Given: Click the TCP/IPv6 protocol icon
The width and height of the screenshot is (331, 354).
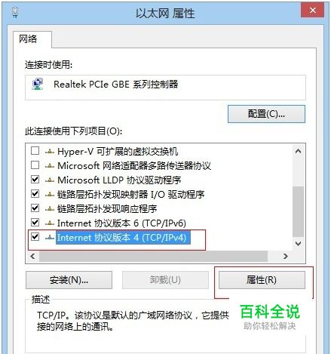Looking at the screenshot, I should point(50,223).
